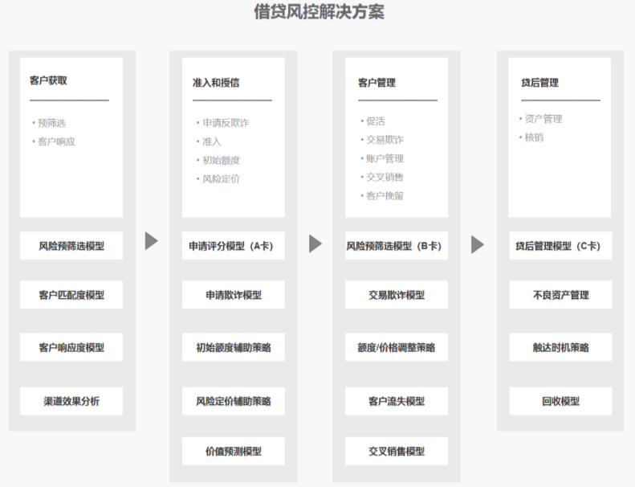This screenshot has height=487, width=635.
Task: Click the 客户获取 heading
Action: (48, 80)
